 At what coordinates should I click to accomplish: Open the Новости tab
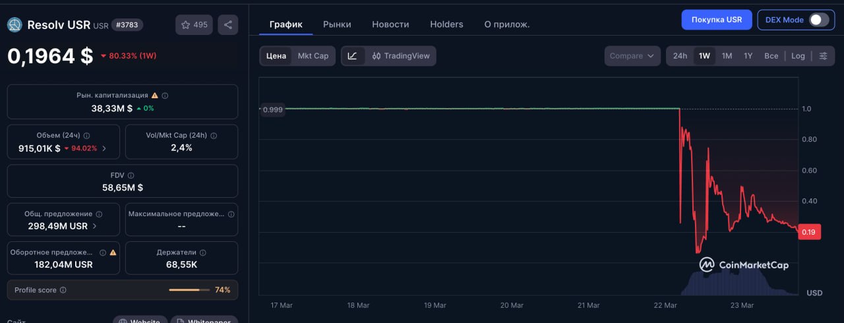coord(390,24)
